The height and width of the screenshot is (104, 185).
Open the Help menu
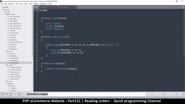50,4
